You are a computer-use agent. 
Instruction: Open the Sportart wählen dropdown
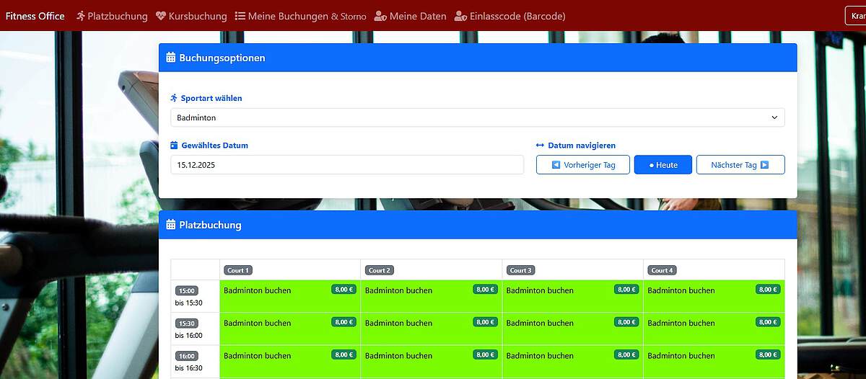click(x=476, y=117)
